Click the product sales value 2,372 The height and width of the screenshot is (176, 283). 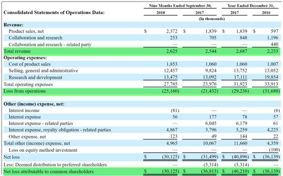(x=172, y=31)
